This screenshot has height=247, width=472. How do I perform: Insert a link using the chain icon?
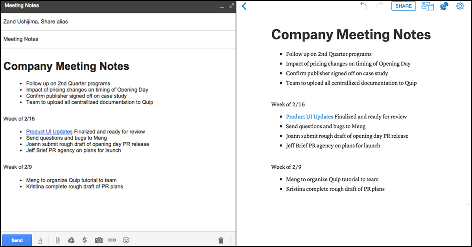click(x=112, y=240)
